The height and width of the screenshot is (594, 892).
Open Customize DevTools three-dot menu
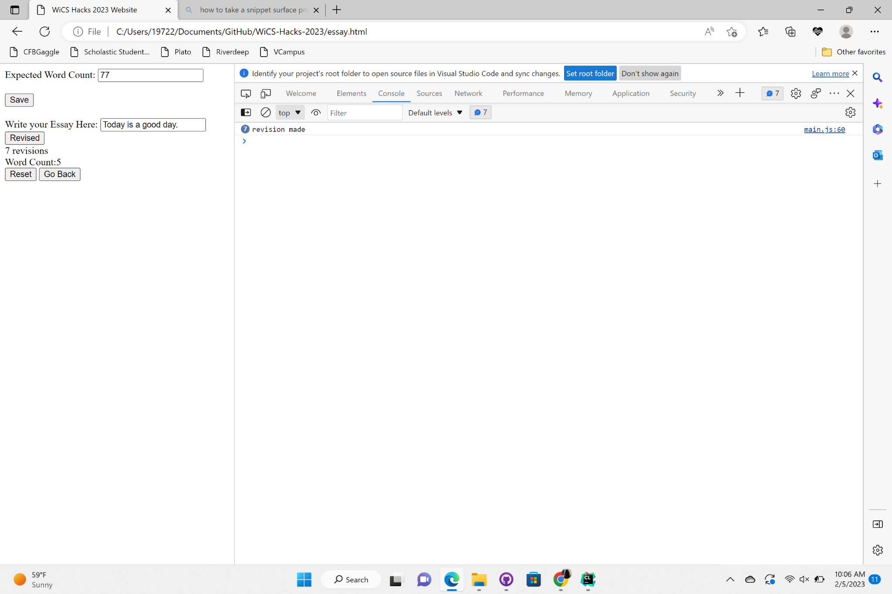834,94
